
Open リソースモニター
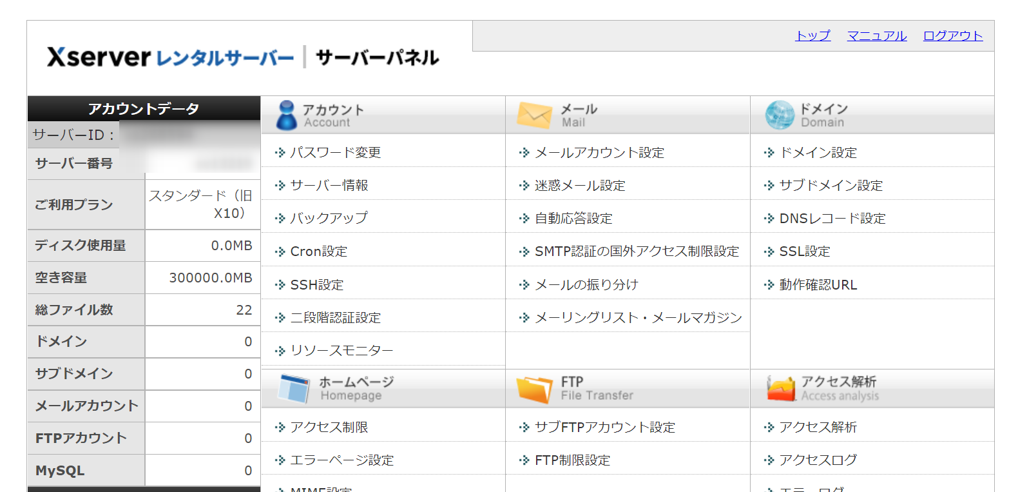341,350
